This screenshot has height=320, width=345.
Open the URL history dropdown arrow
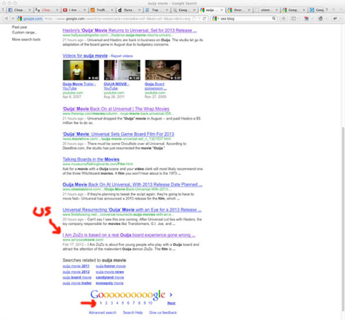click(x=200, y=19)
